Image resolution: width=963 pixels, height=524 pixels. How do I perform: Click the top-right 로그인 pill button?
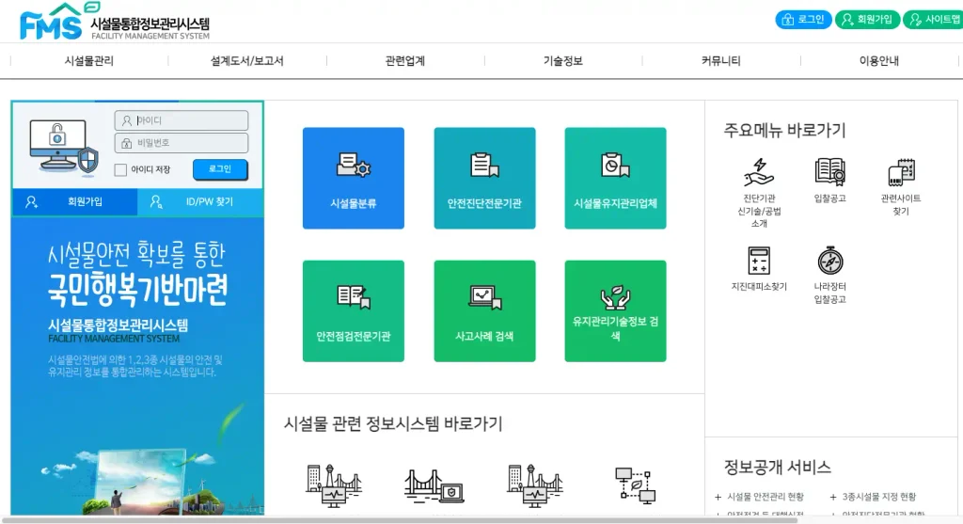[803, 20]
